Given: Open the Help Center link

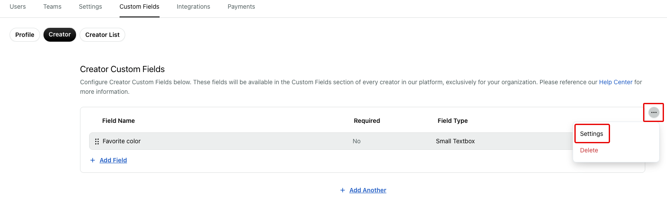Looking at the screenshot, I should (616, 82).
